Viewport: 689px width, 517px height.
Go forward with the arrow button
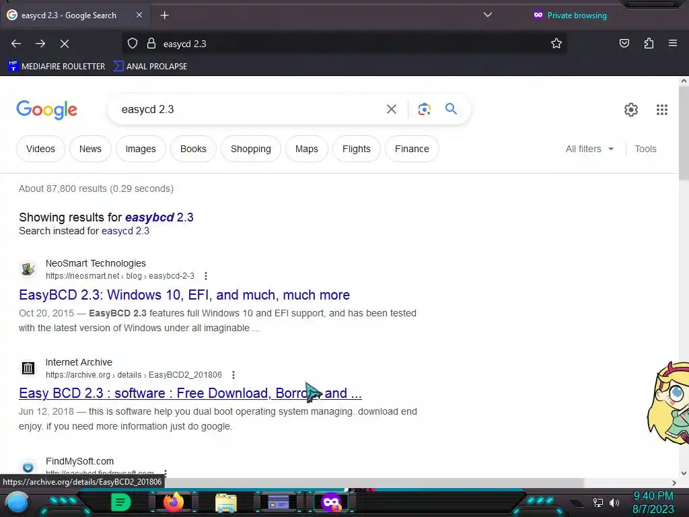coord(40,44)
